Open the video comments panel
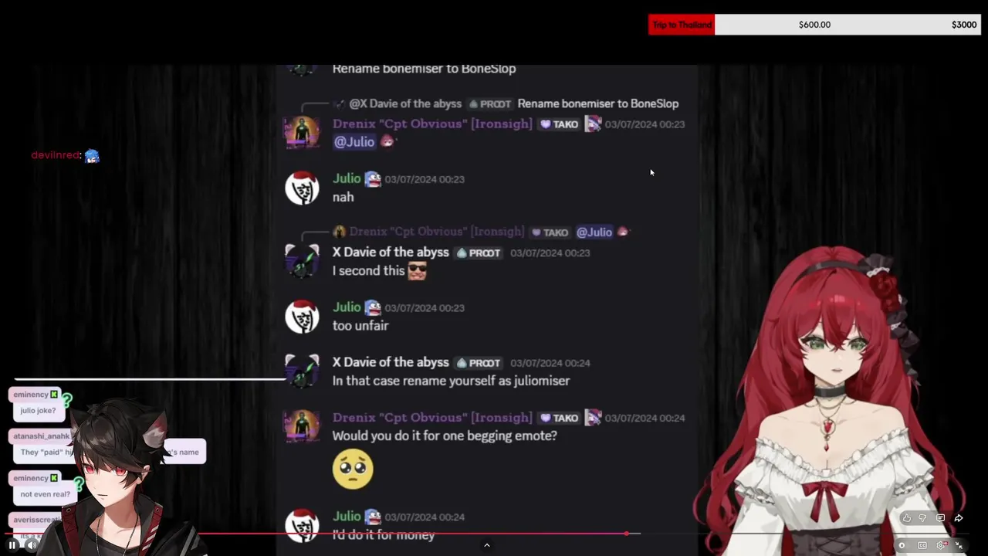This screenshot has height=556, width=988. coord(940,518)
